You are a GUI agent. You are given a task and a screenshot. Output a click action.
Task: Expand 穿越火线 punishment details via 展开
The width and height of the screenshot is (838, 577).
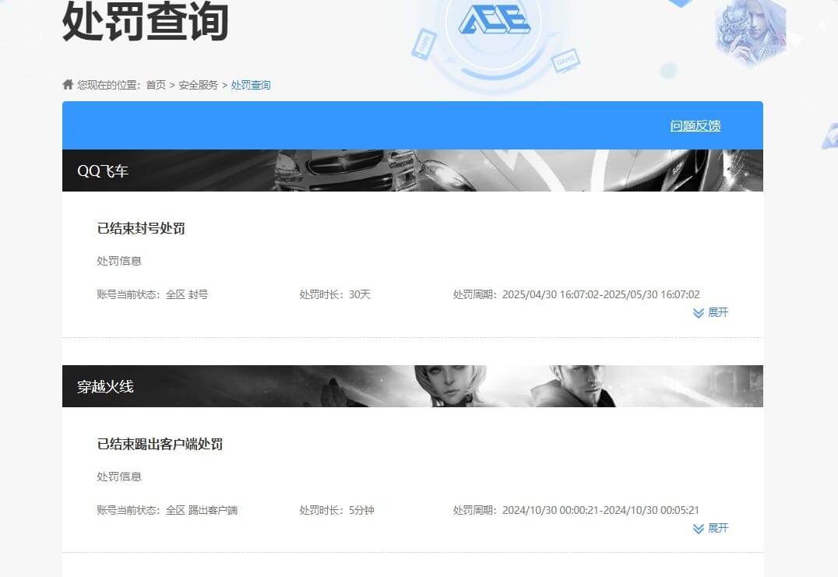pyautogui.click(x=711, y=529)
